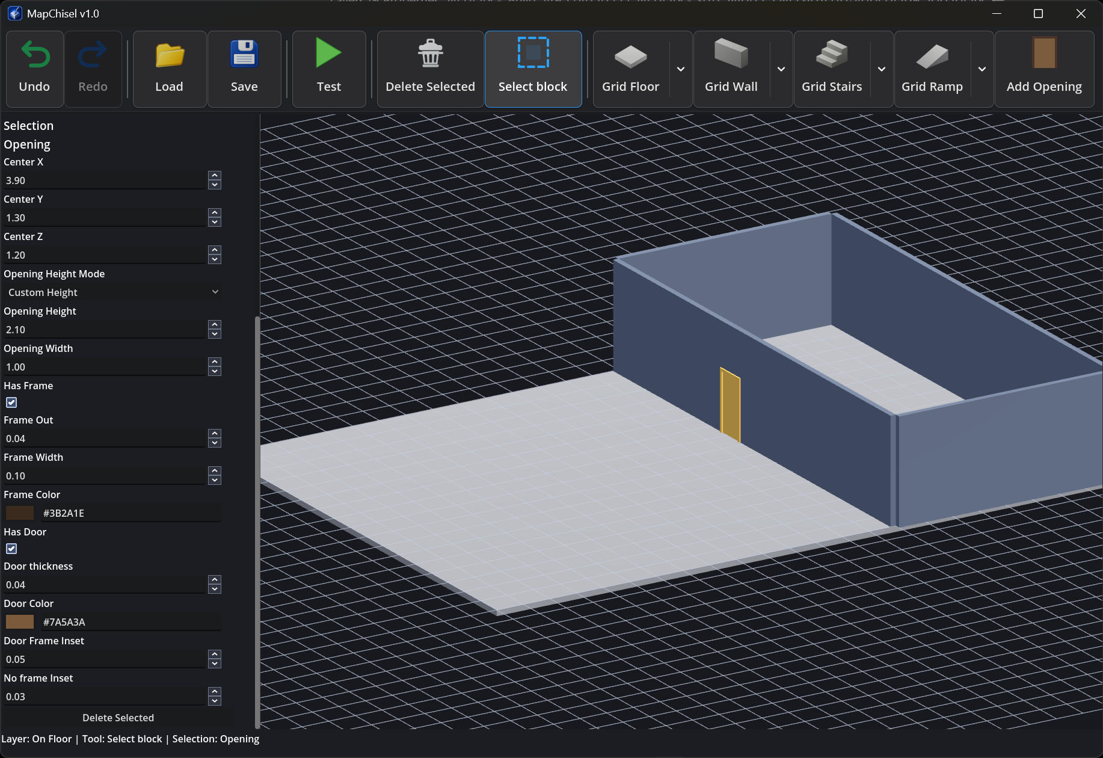Increase Opening Height with the up arrow
Screen dimensions: 1103x758
(215, 325)
